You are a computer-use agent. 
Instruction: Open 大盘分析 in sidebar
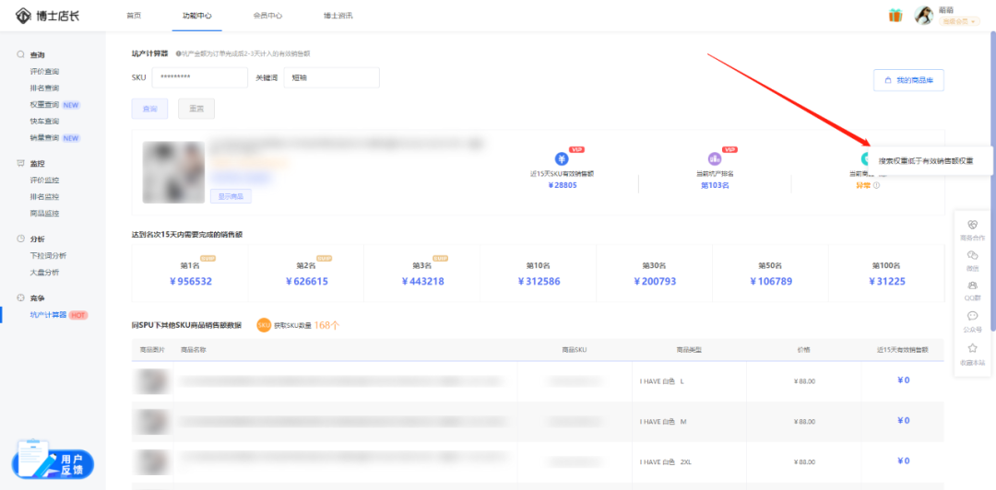[x=44, y=273]
